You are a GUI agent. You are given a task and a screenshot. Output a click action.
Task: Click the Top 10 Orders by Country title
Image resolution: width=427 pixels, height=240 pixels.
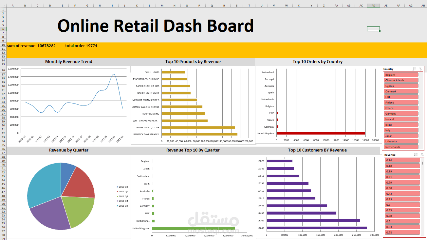(x=318, y=61)
